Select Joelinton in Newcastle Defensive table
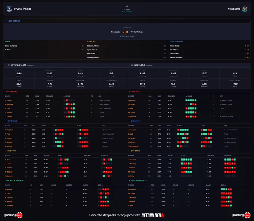This screenshot has width=254, height=221. pyautogui.click(x=132, y=100)
